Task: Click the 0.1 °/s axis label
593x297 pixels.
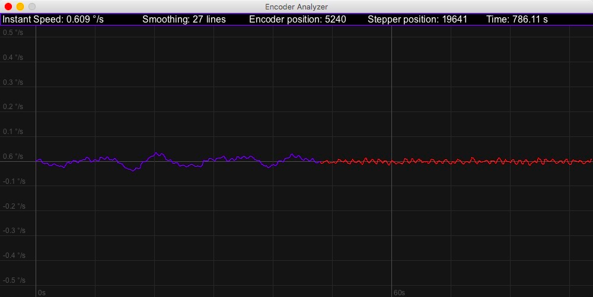Action: pos(13,132)
